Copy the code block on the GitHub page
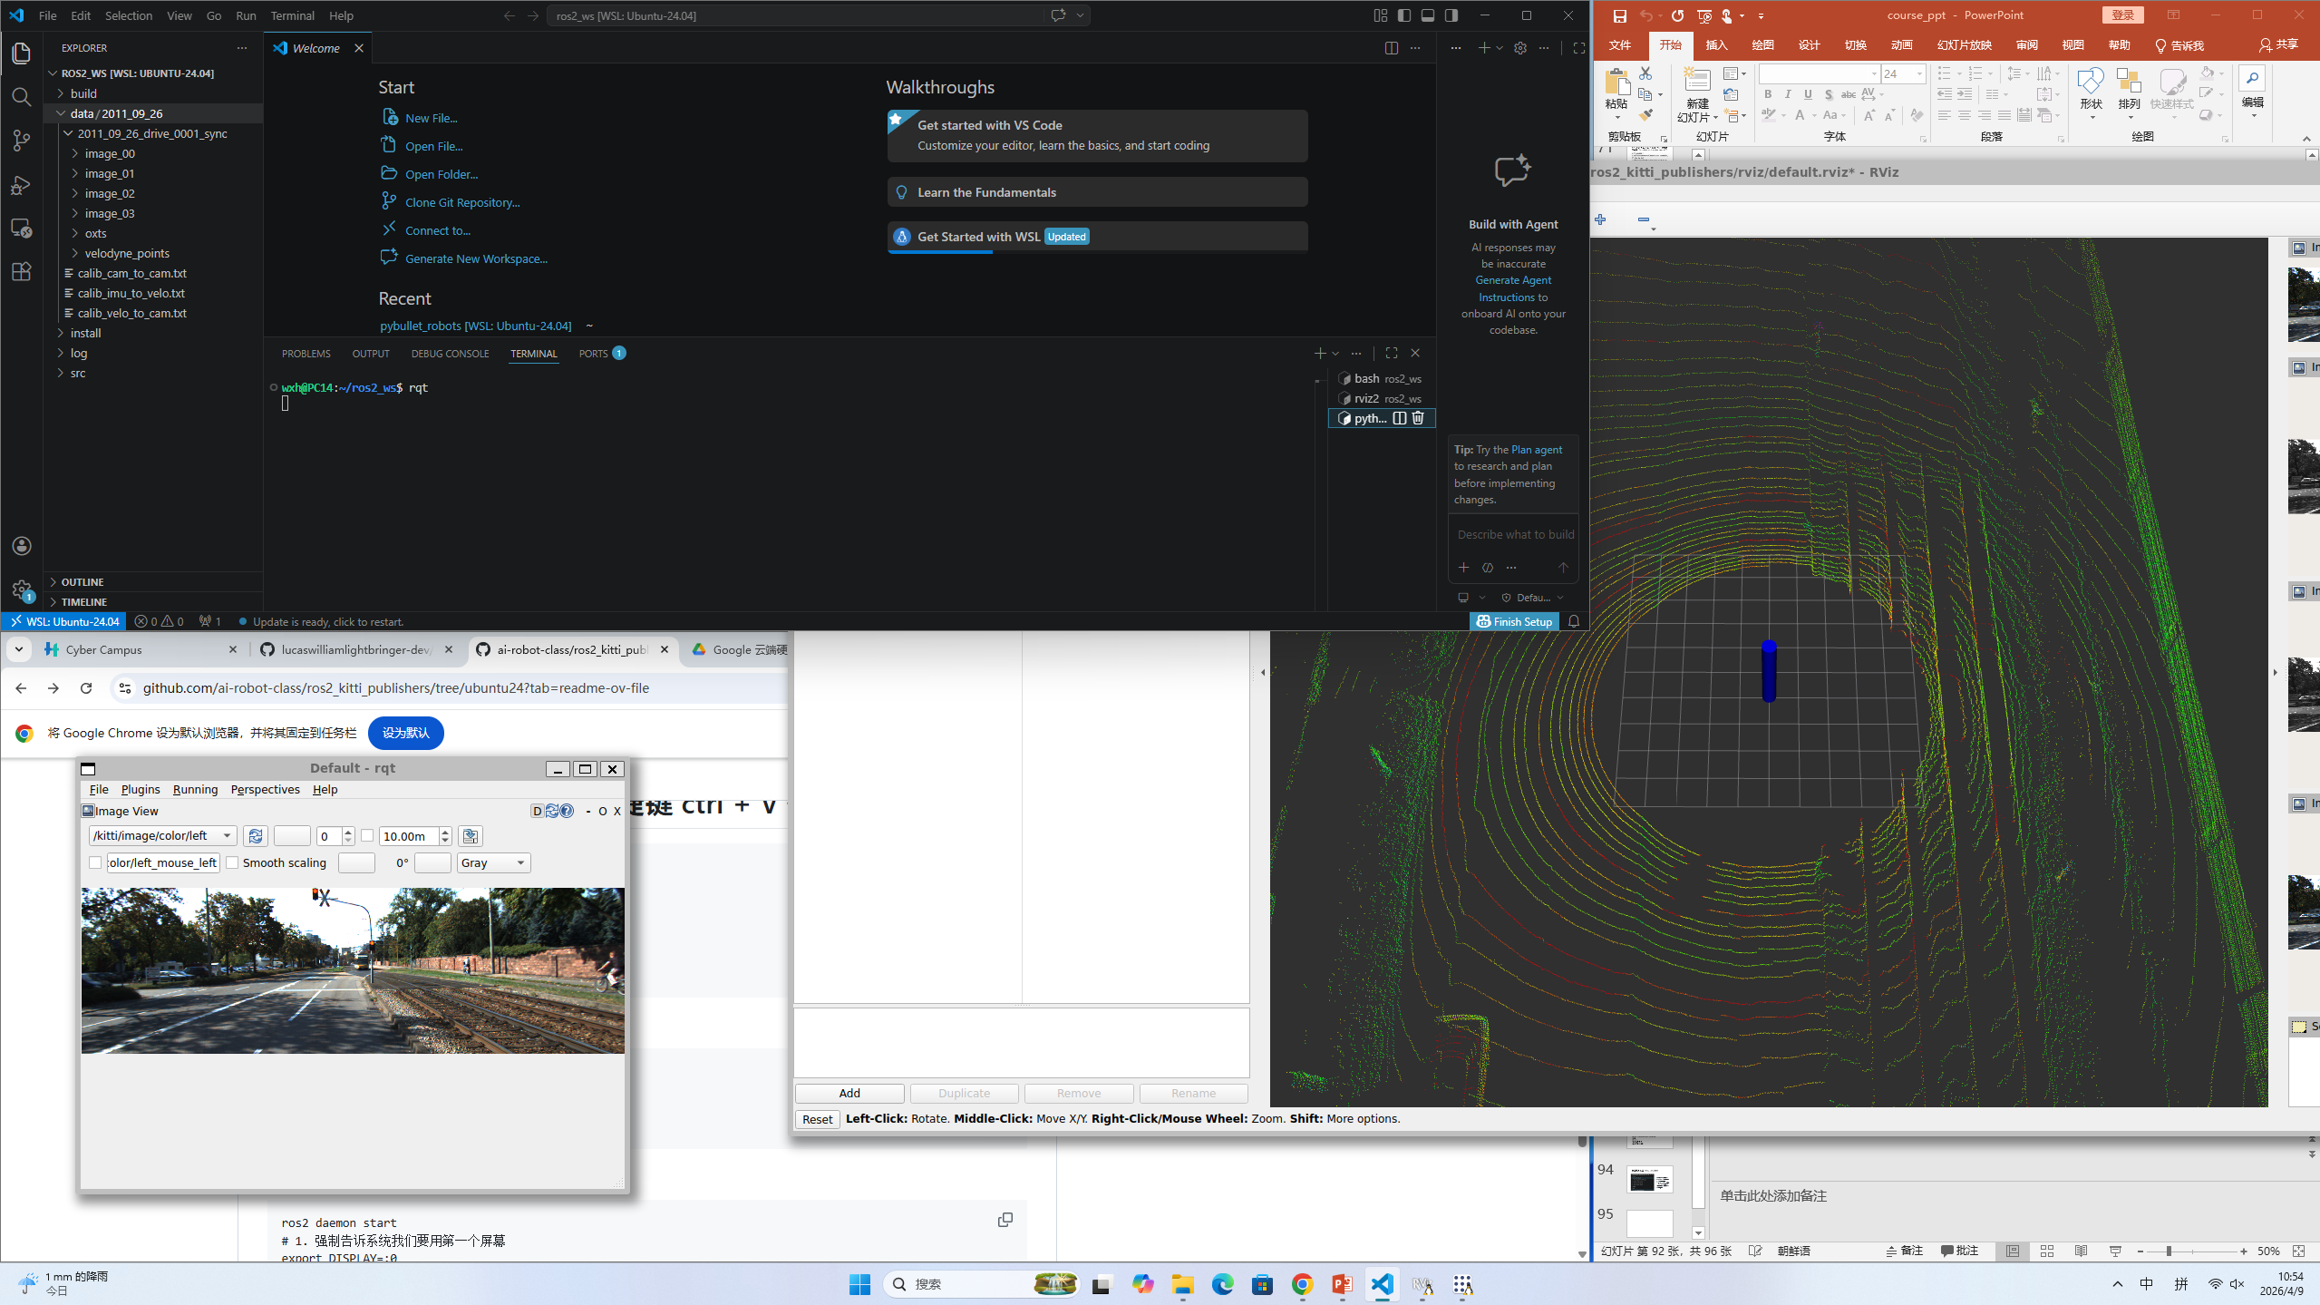 coord(1005,1220)
